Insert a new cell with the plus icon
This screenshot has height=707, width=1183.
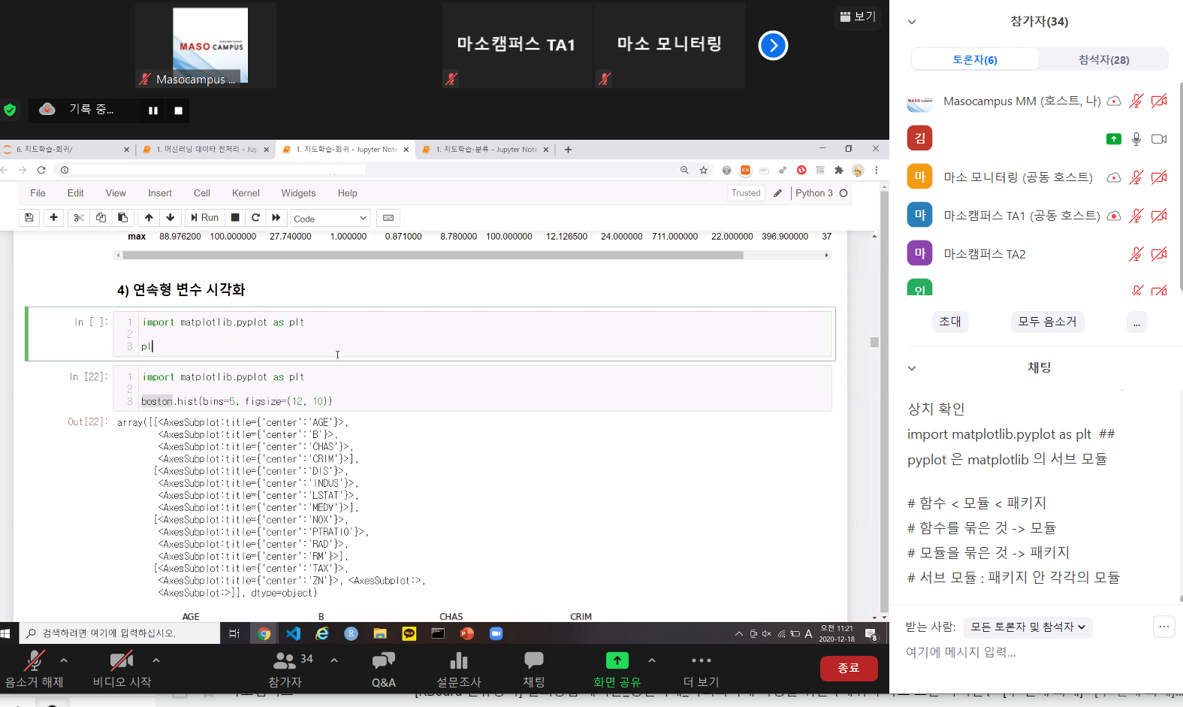point(53,218)
